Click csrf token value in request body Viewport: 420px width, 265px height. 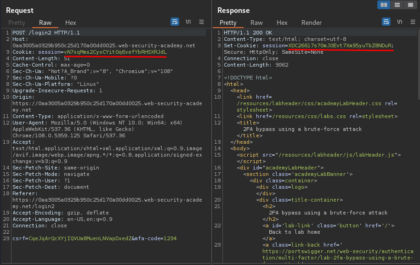tap(80, 238)
